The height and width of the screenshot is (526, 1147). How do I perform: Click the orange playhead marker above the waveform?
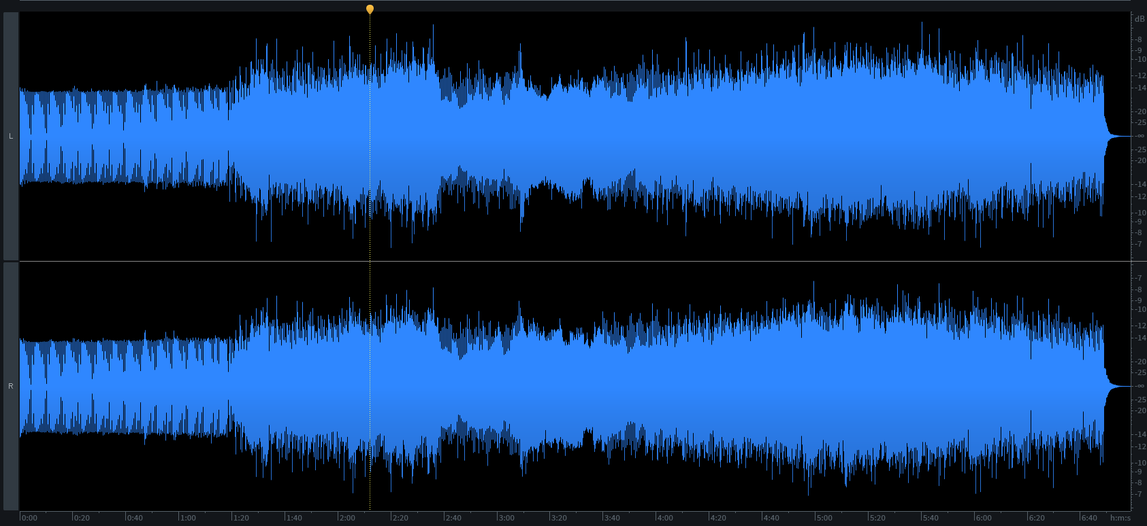370,9
